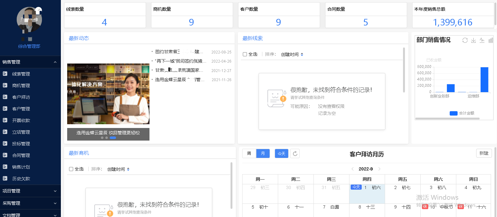
Task: Go to next month after 2022-9
Action: [x=379, y=169]
